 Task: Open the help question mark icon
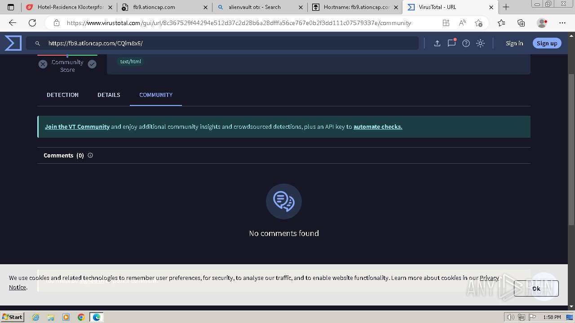coord(466,43)
